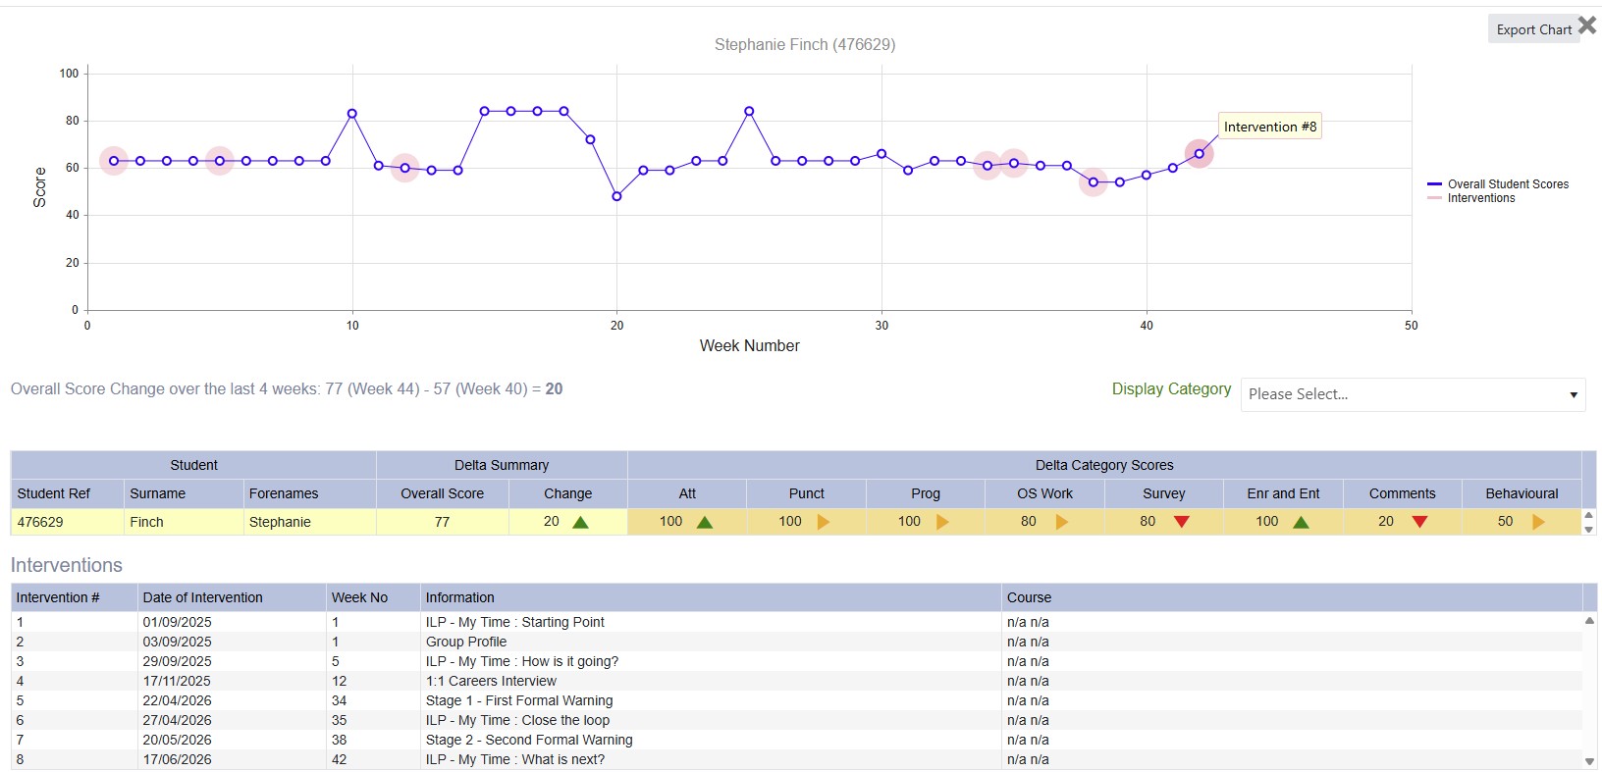Image resolution: width=1602 pixels, height=772 pixels.
Task: Click the score table scroll-down arrow
Action: (x=1589, y=530)
